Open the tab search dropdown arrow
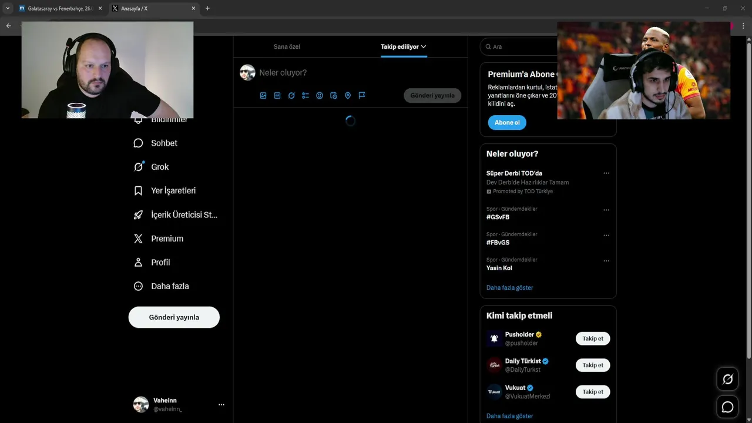Viewport: 752px width, 423px height. point(8,8)
